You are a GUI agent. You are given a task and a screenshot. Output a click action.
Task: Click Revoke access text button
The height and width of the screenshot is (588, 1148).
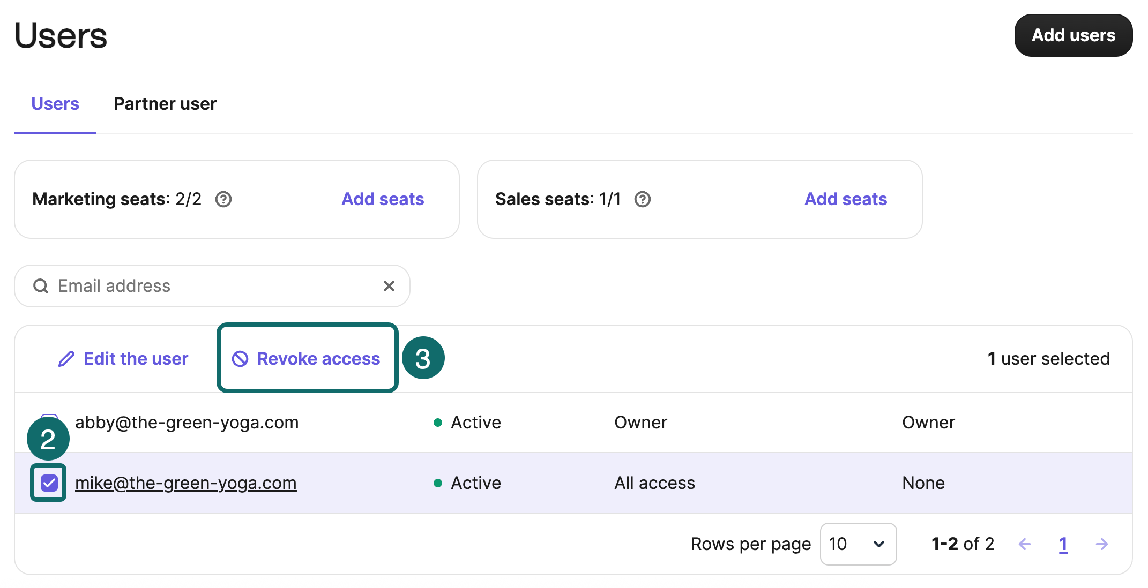[318, 359]
